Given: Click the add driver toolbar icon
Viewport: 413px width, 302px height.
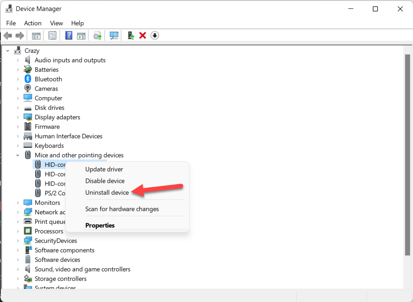Looking at the screenshot, I should click(x=131, y=35).
